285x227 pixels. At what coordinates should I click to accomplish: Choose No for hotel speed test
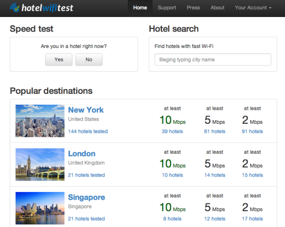coord(89,59)
